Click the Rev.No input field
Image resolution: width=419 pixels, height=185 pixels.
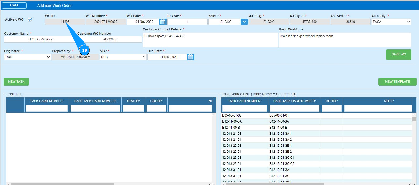click(187, 22)
